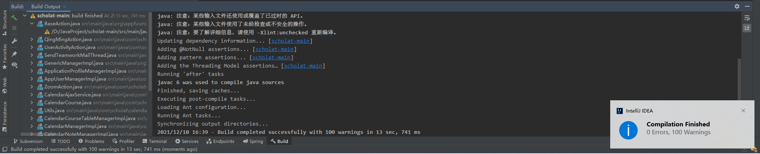This screenshot has height=154, width=760.
Task: Hide the Build tool window
Action: pos(747,6)
